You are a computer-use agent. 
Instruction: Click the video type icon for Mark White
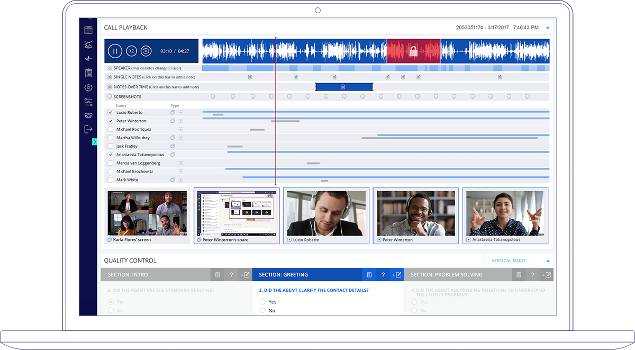coord(180,180)
